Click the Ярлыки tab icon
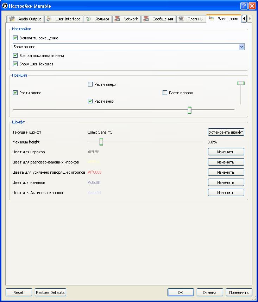Image resolution: width=258 pixels, height=302 pixels. pos(89,19)
